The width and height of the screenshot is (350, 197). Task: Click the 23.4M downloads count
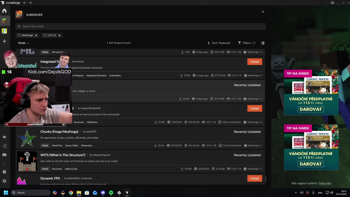(x=161, y=146)
